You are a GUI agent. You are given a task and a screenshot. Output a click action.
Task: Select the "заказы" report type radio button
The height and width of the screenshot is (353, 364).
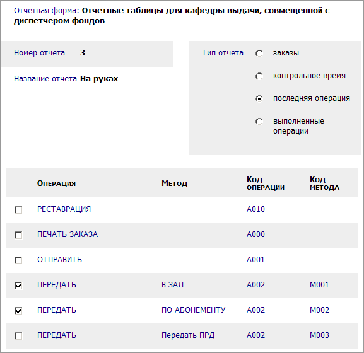(x=259, y=54)
